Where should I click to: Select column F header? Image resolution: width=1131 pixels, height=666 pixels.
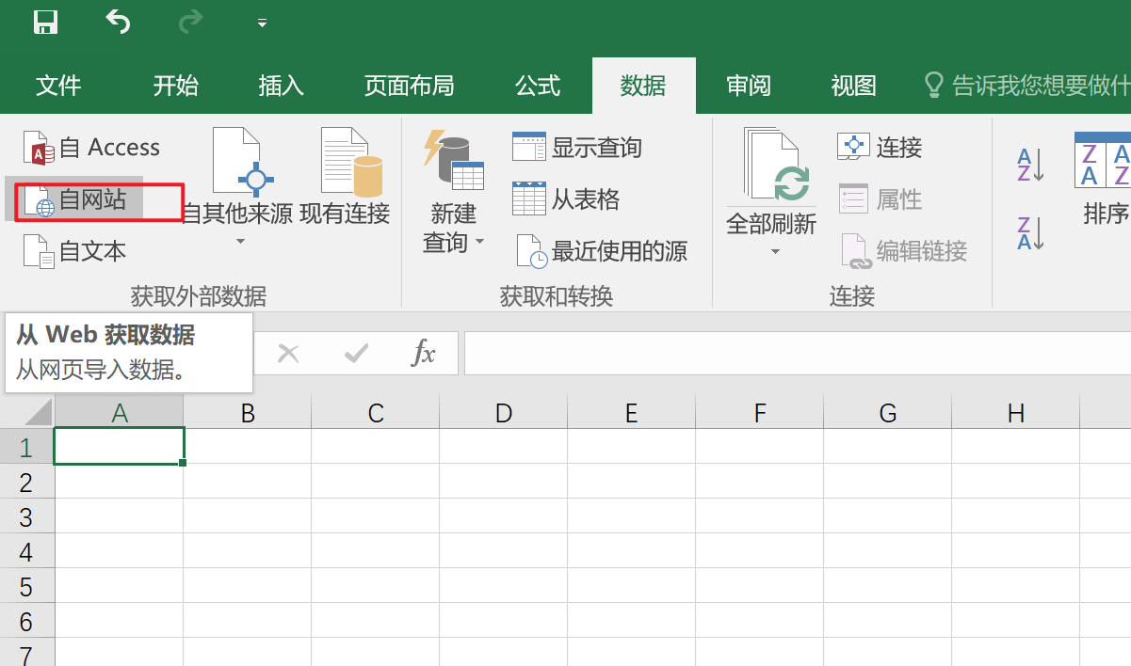pos(760,412)
